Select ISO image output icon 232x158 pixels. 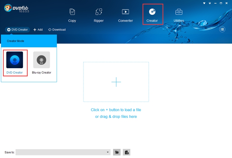[x=127, y=152]
